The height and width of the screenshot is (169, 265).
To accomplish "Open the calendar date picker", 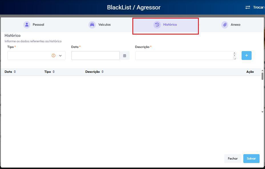I will tap(125, 56).
